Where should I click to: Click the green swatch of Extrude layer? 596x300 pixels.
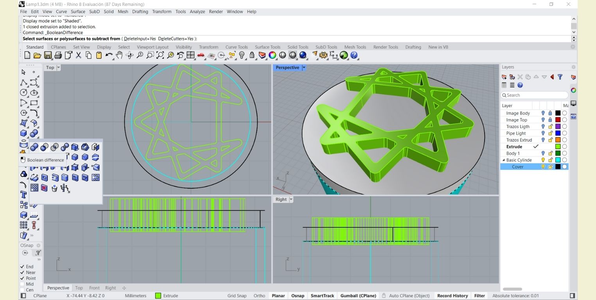click(558, 146)
